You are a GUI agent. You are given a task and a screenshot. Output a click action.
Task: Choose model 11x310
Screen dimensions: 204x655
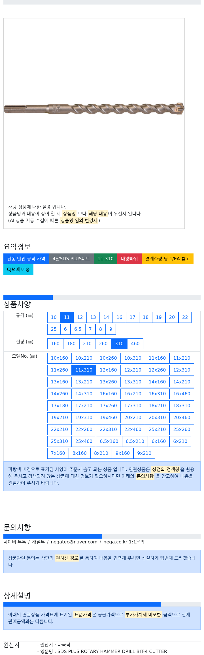tap(84, 370)
